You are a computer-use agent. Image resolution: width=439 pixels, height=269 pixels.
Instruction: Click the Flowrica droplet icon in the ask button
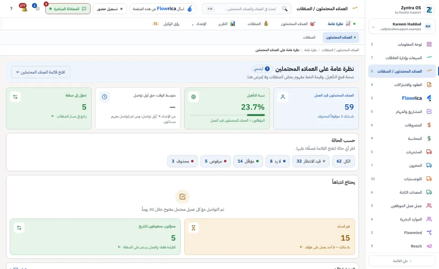(x=190, y=9)
